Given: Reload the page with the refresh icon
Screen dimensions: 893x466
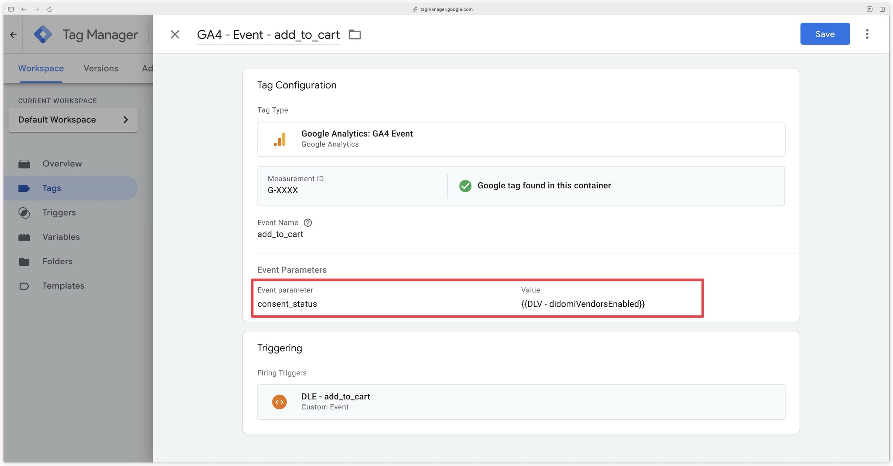Looking at the screenshot, I should point(49,9).
